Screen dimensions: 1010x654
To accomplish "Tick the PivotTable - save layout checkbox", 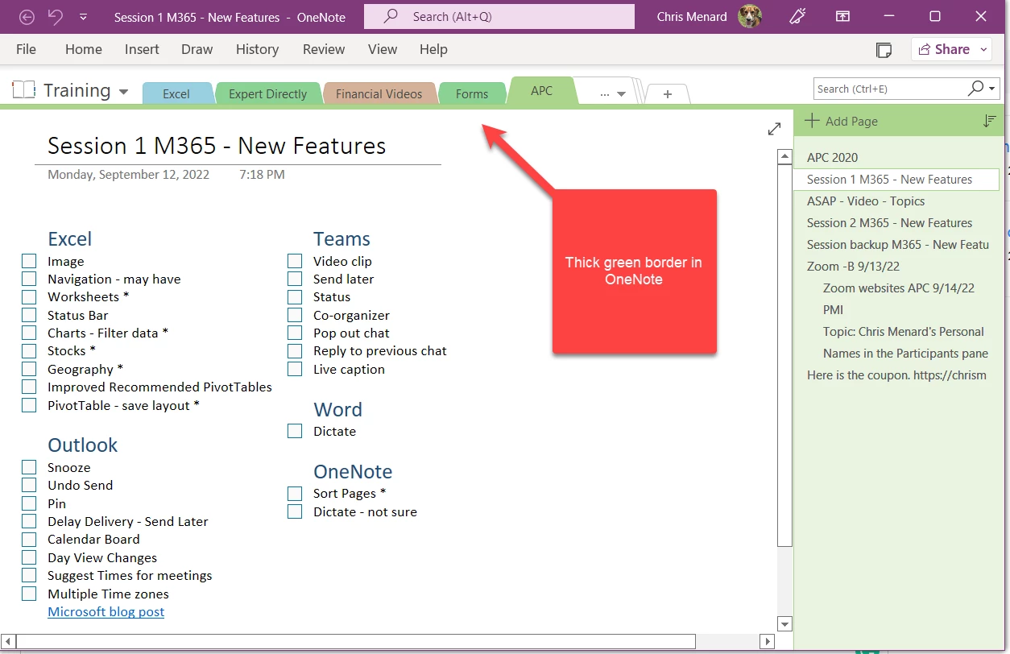I will 29,405.
